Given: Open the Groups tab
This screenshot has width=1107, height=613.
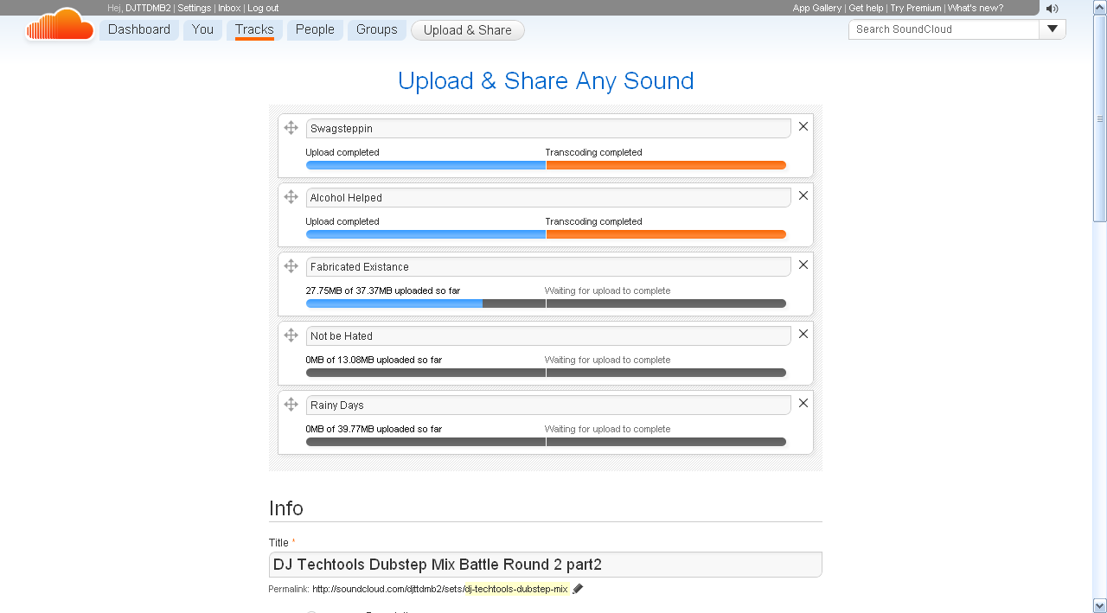Looking at the screenshot, I should point(377,29).
